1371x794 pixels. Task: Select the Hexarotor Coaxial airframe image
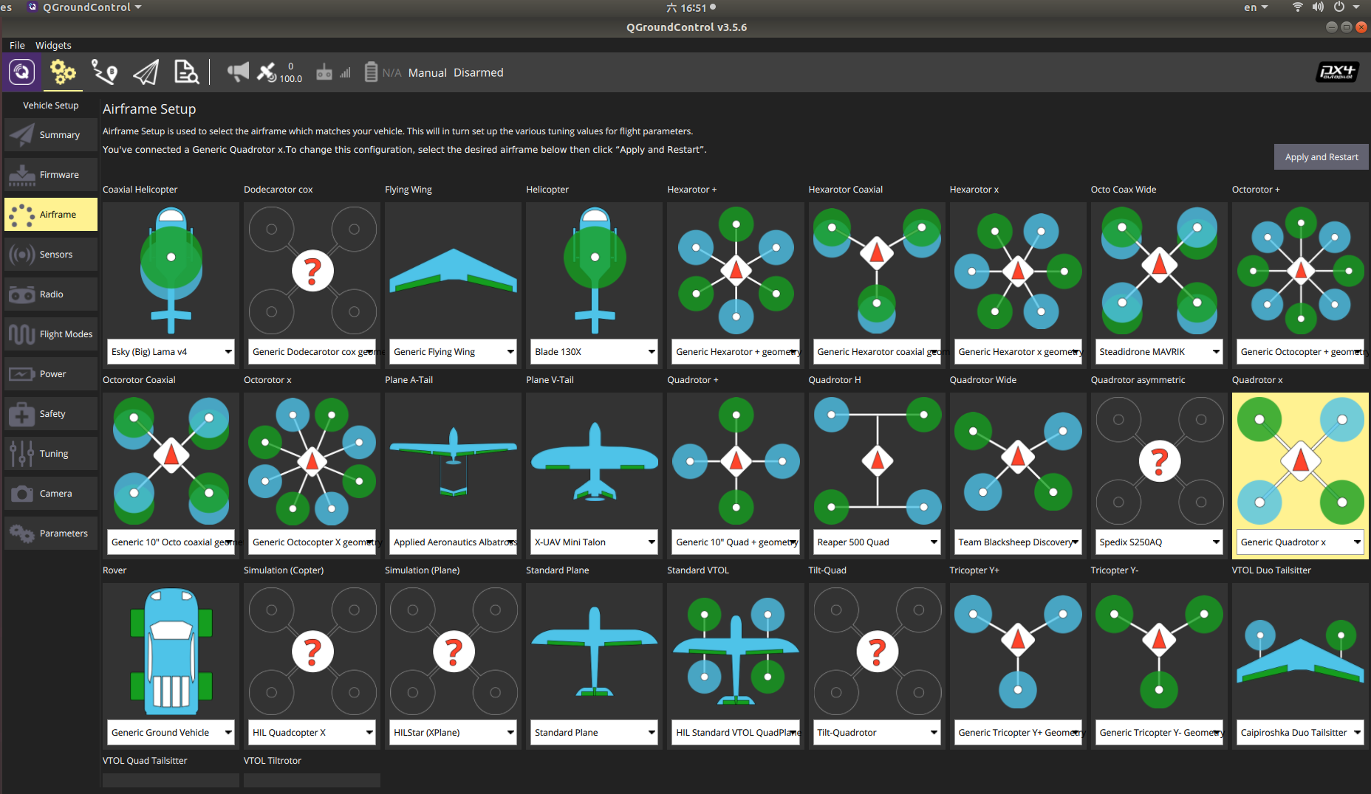(877, 269)
